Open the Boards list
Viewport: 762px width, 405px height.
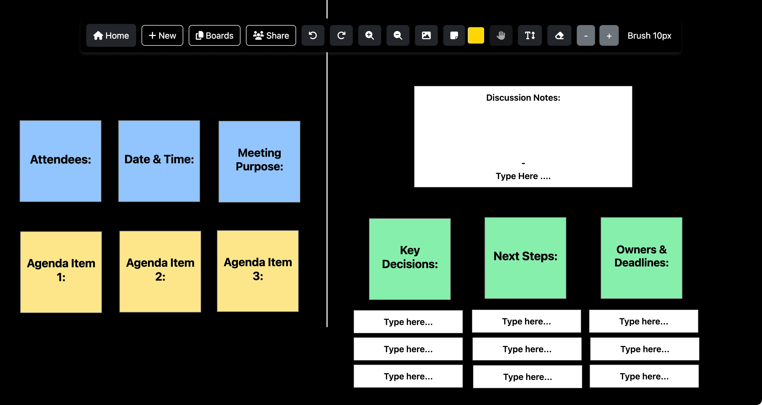214,35
